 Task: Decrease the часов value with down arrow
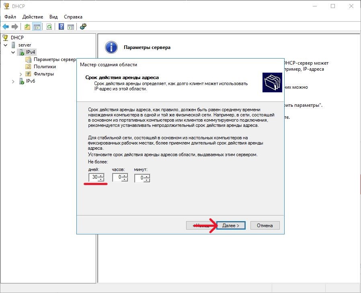point(125,179)
